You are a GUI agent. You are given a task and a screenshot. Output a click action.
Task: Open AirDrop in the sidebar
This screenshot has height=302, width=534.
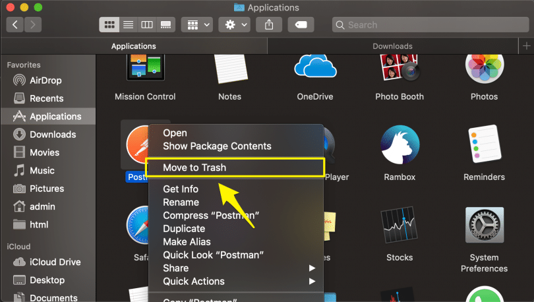pyautogui.click(x=47, y=80)
